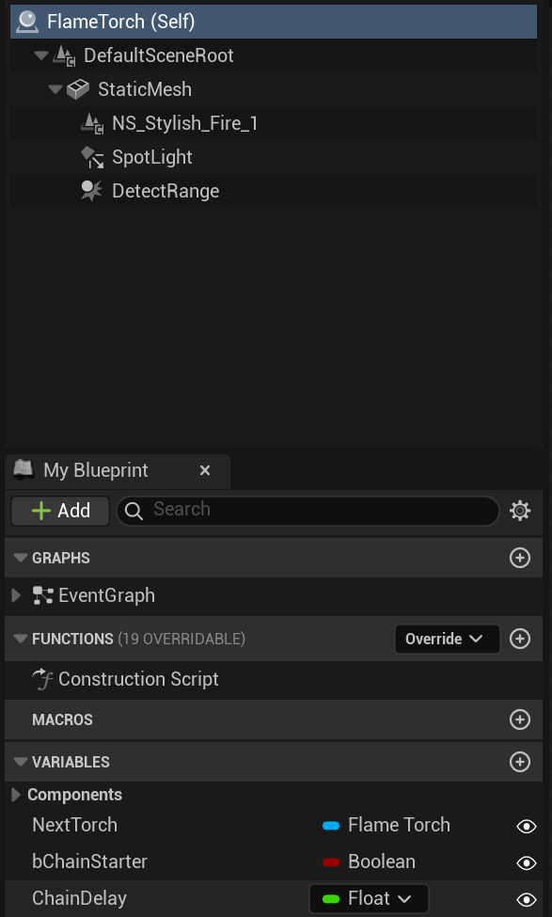Collapse the DefaultSceneRoot tree node

41,55
